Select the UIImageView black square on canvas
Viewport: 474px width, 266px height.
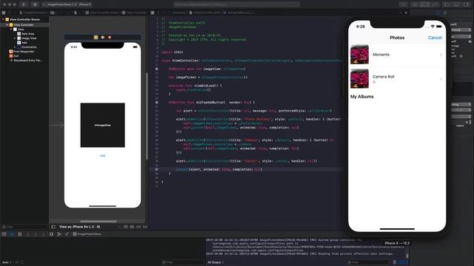(x=102, y=125)
